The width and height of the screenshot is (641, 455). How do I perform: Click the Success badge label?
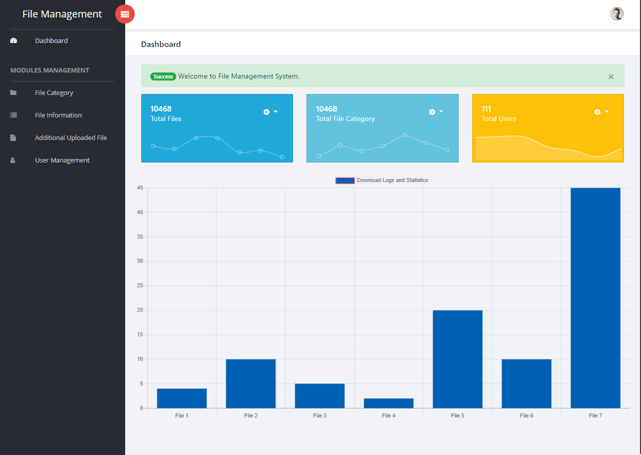[x=163, y=76]
